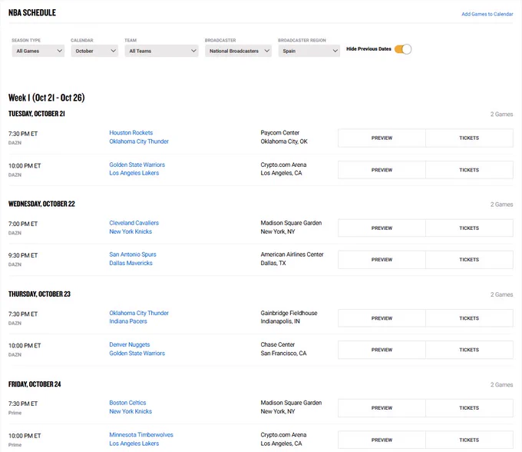522x452 pixels.
Task: Click Tickets for Thunder vs Pacers game
Action: coord(469,318)
